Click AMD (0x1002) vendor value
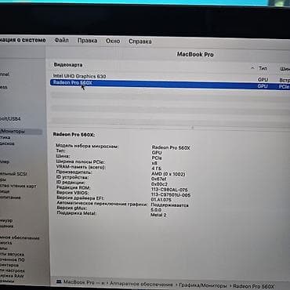The width and height of the screenshot is (290, 290). click(x=169, y=174)
